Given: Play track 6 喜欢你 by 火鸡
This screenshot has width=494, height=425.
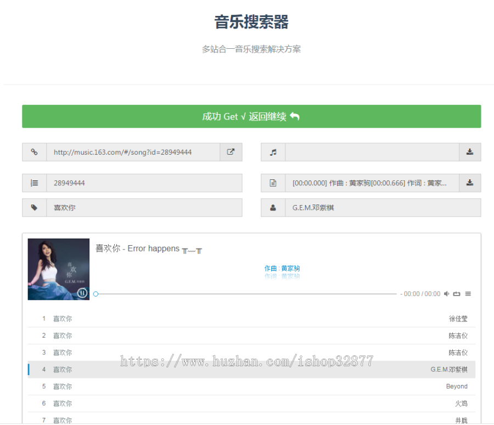Looking at the screenshot, I should 251,404.
